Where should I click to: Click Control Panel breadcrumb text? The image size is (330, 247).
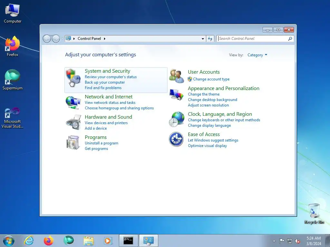coord(89,39)
